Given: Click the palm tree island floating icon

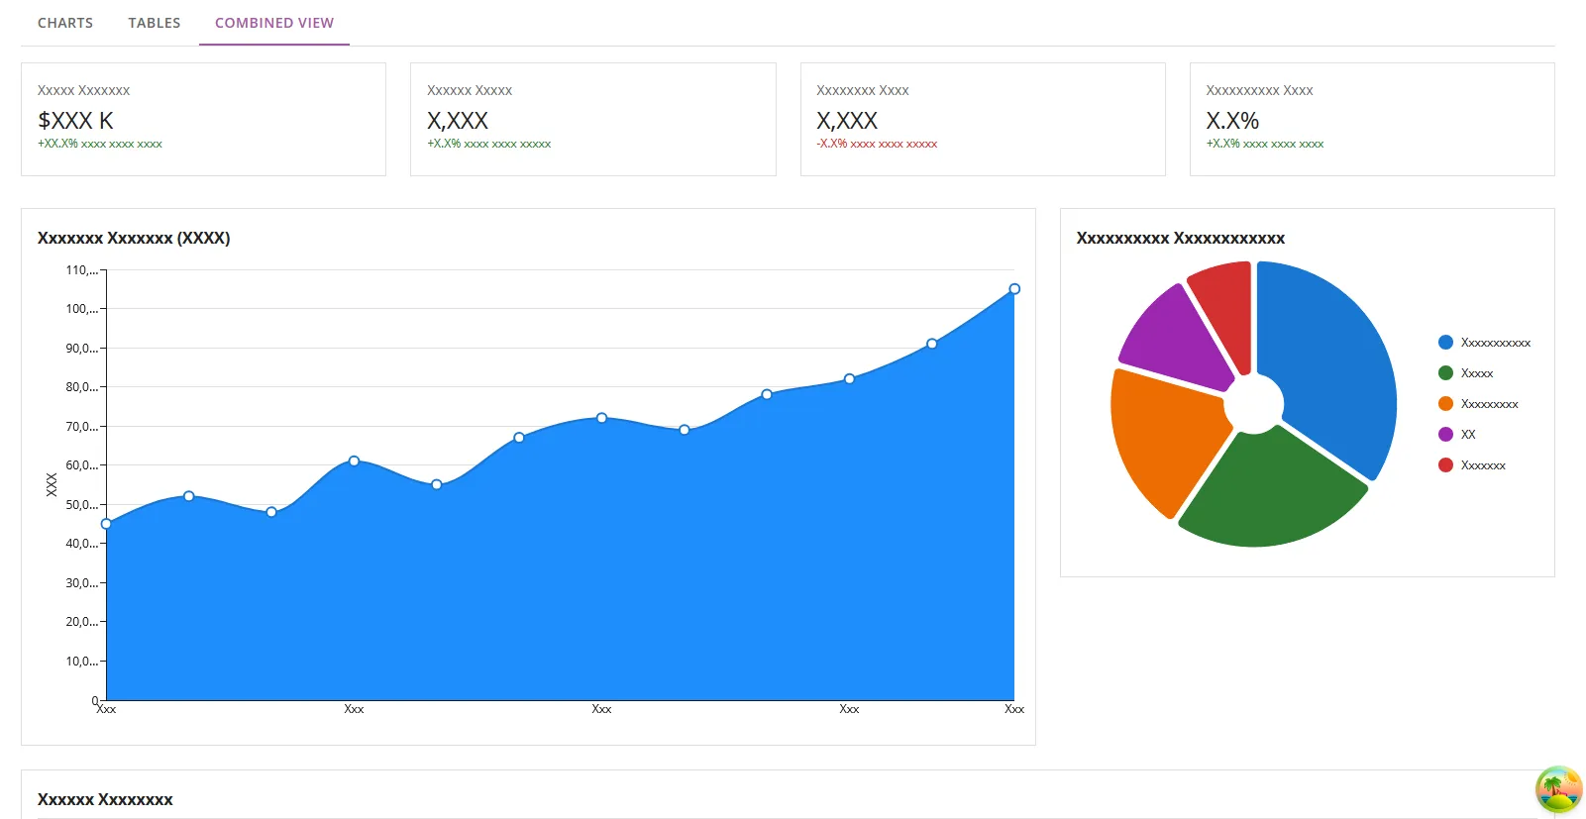Looking at the screenshot, I should [1558, 789].
